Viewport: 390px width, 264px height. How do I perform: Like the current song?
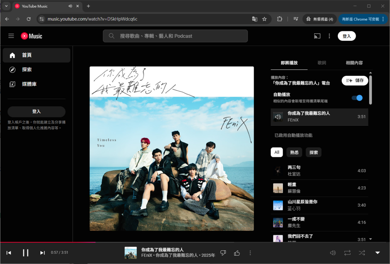[x=237, y=253]
